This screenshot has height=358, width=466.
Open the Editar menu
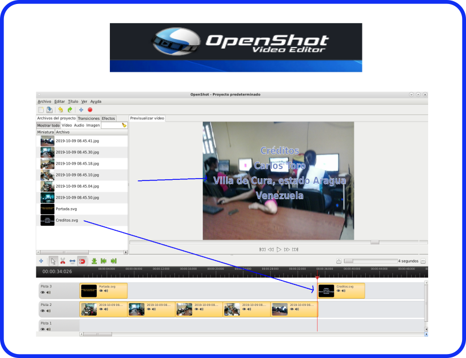59,102
